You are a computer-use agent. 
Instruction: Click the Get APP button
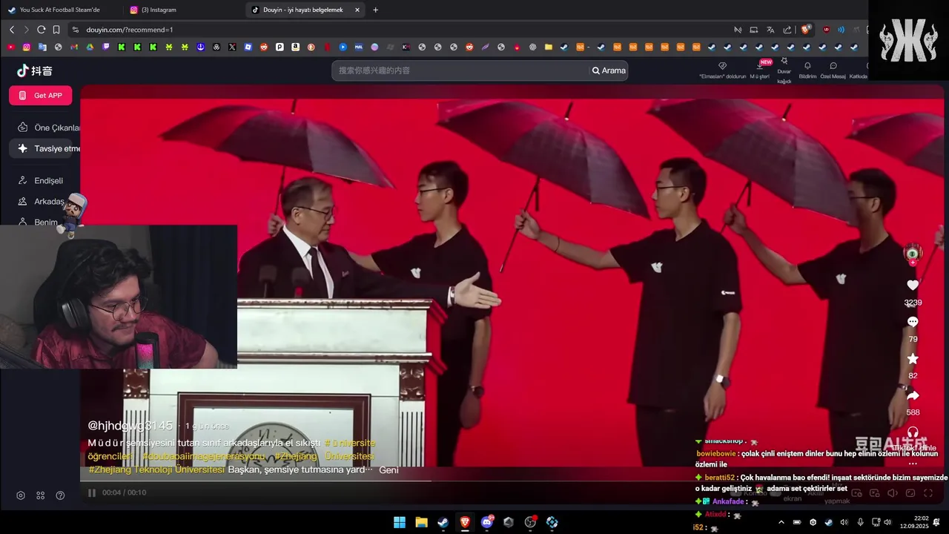41,96
